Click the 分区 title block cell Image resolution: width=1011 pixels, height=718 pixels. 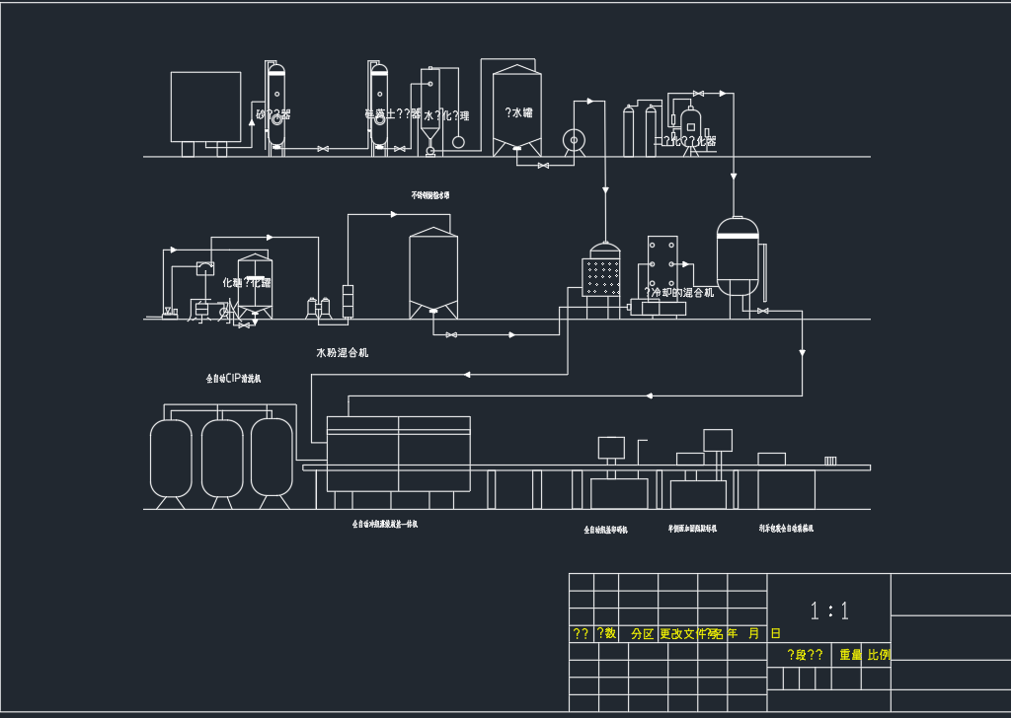coord(642,633)
